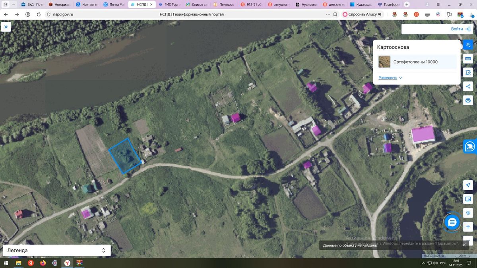477x268 pixels.
Task: Open the tab counter 14 button
Action: point(5,4)
